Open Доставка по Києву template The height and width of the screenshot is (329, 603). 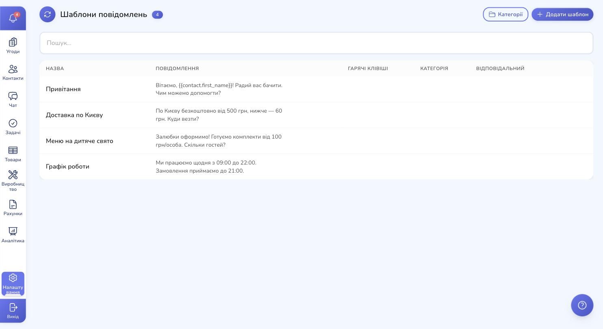coord(316,115)
